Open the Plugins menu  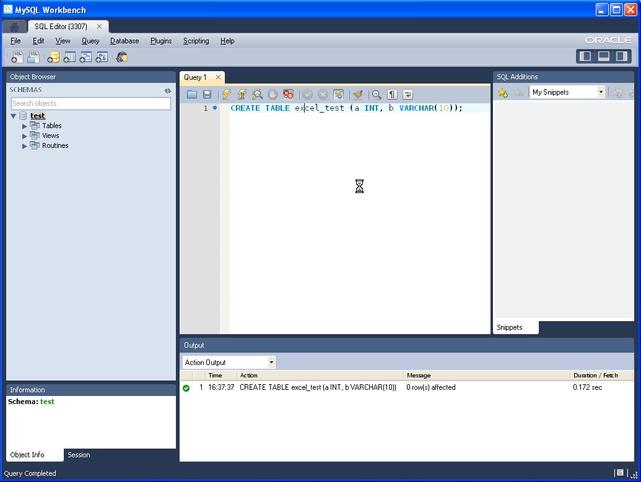pos(161,41)
